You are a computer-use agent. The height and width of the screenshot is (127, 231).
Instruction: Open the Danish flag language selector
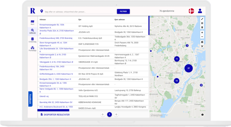[191, 11]
